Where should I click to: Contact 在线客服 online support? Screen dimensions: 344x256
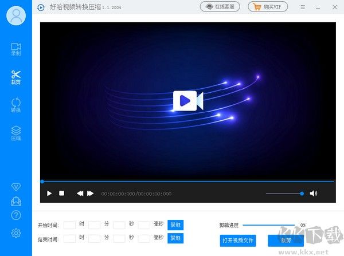(x=220, y=7)
